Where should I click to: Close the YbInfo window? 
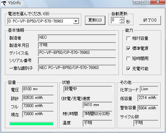pos(158,2)
